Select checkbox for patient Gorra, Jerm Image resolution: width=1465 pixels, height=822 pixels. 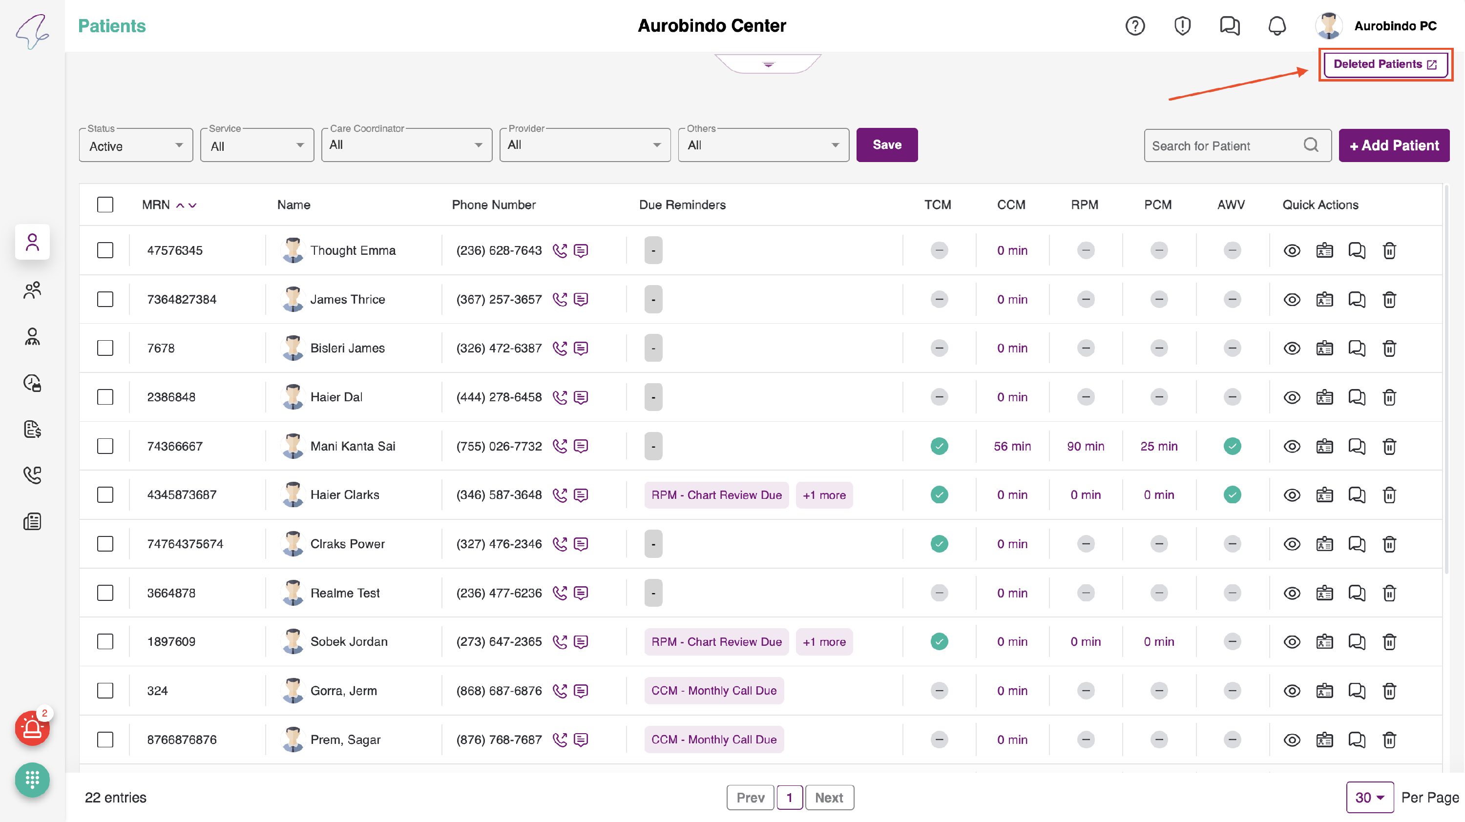point(105,691)
